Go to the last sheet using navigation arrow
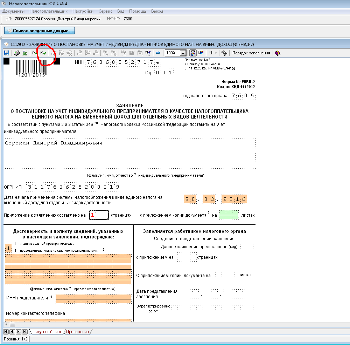 pos(24,332)
